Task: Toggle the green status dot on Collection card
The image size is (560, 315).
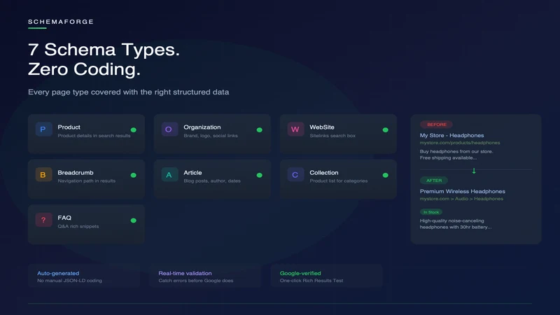Action: pyautogui.click(x=386, y=176)
